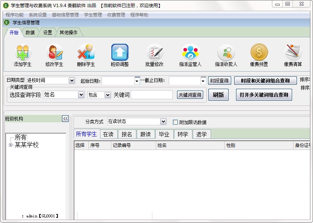Open the 程序帮助 menu

click(139, 15)
